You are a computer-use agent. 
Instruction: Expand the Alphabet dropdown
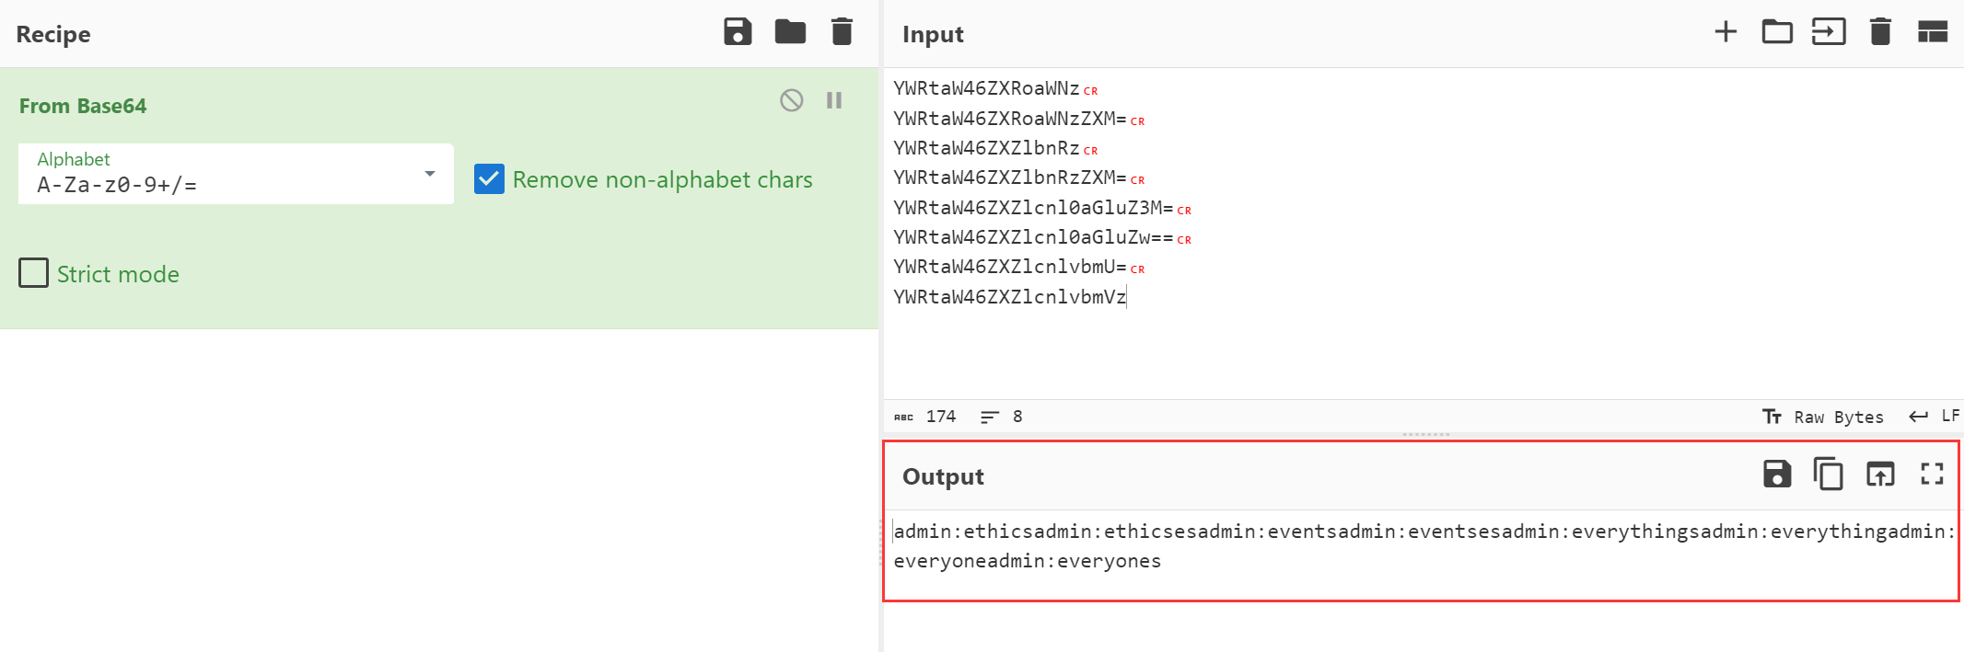tap(429, 174)
